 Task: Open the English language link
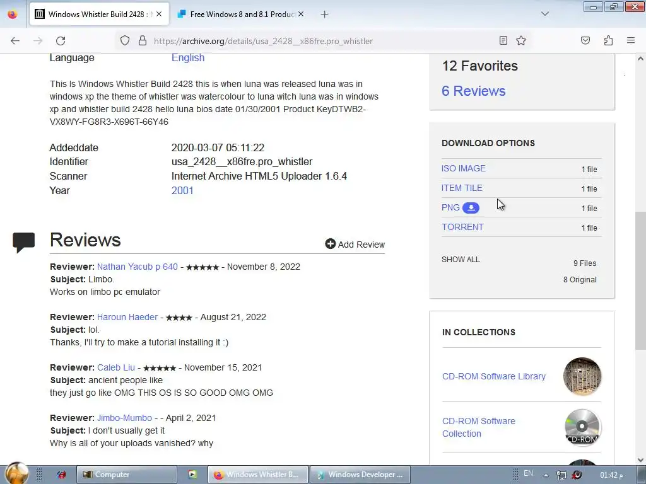pyautogui.click(x=188, y=57)
